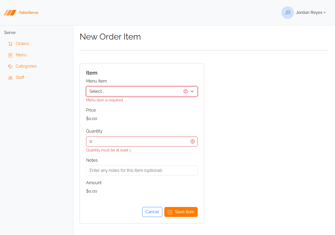Click the Categories tag icon in sidebar
The image size is (335, 235).
point(10,66)
